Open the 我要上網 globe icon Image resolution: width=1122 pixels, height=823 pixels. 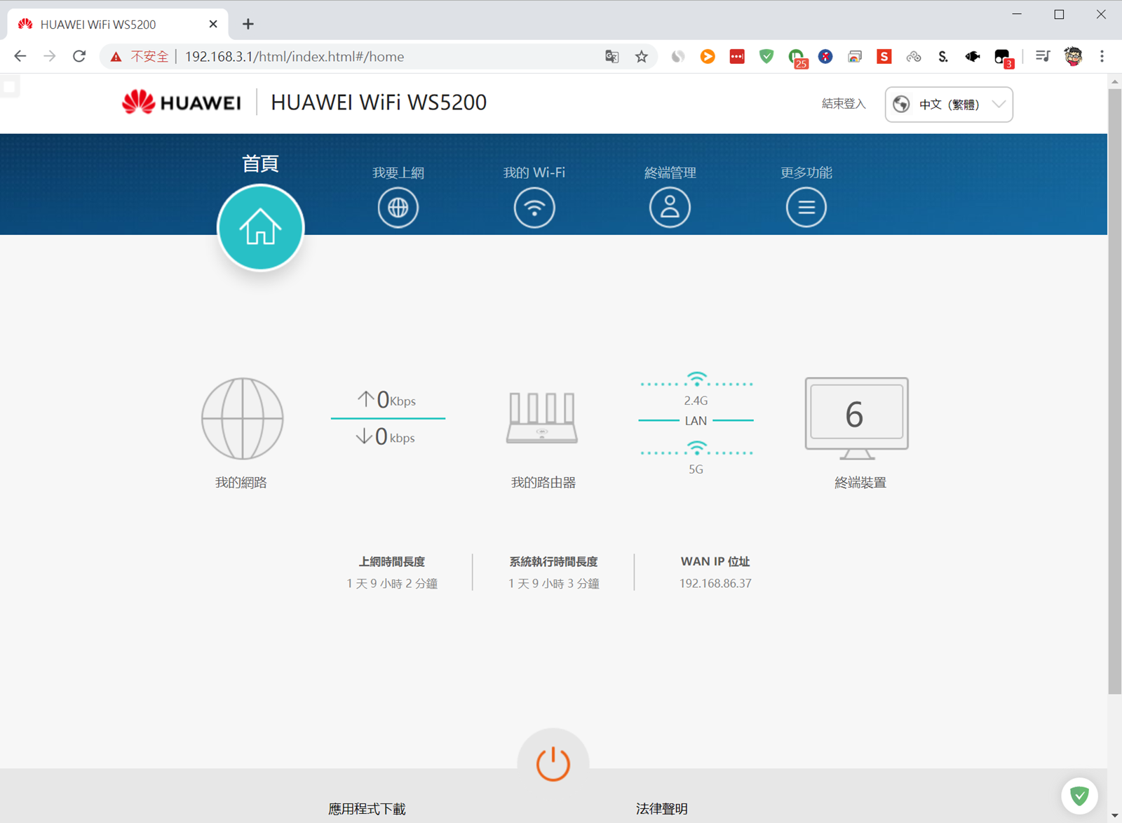pos(398,208)
